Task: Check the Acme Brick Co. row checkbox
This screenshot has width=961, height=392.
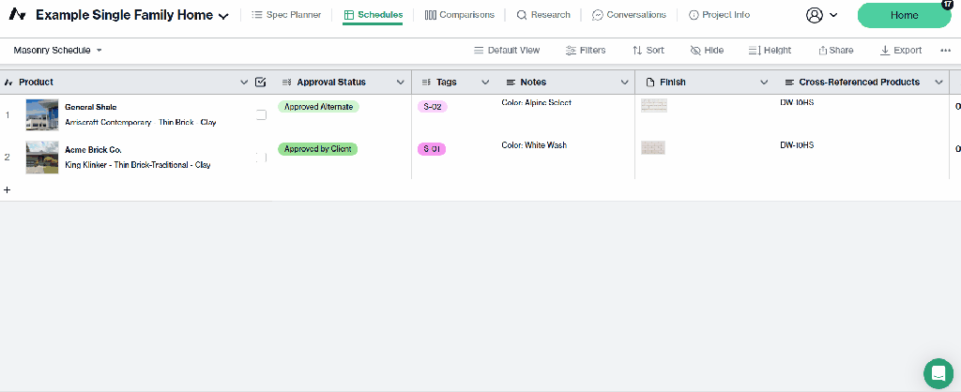Action: pos(261,157)
